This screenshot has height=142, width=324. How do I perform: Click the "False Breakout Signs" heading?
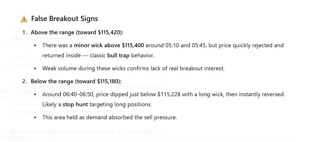[64, 19]
